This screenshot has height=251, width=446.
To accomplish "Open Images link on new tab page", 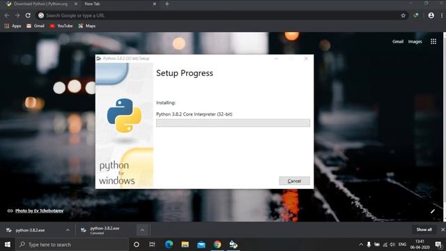I will tap(415, 42).
